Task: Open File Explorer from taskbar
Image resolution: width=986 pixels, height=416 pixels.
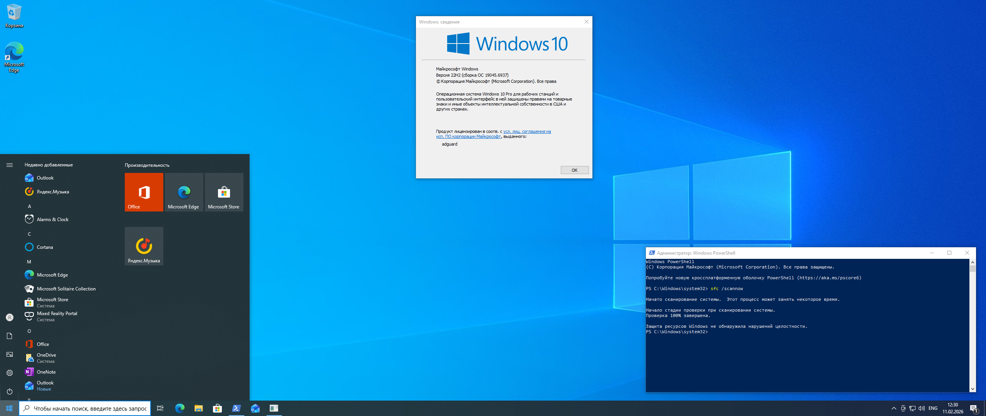Action: pos(199,408)
